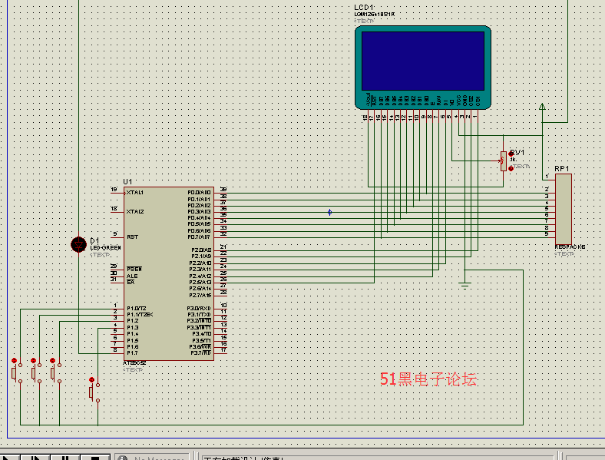This screenshot has height=460, width=605.
Task: Click the XTAL1 pin label on U1
Action: click(135, 192)
